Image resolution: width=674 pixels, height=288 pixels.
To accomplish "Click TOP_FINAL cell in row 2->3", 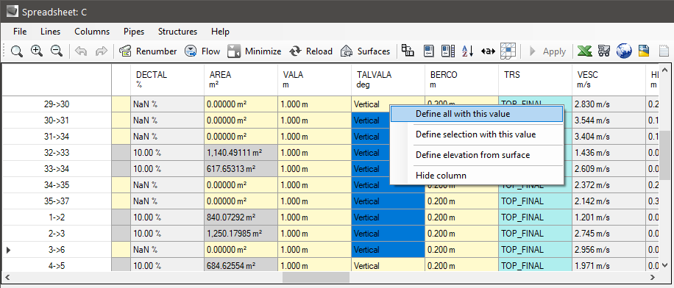I will pyautogui.click(x=535, y=234).
